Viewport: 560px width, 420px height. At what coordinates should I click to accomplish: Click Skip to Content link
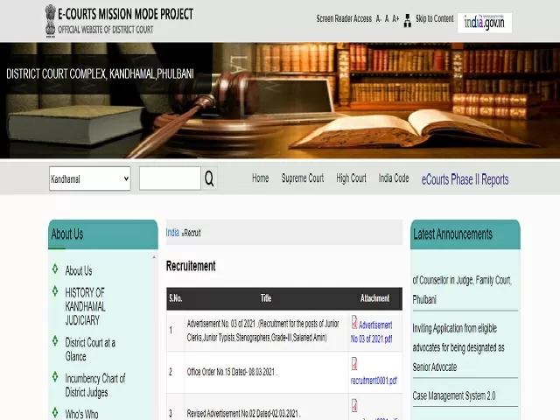click(435, 18)
